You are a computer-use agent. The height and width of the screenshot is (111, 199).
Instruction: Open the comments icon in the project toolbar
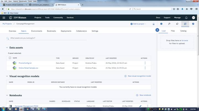click(177, 24)
